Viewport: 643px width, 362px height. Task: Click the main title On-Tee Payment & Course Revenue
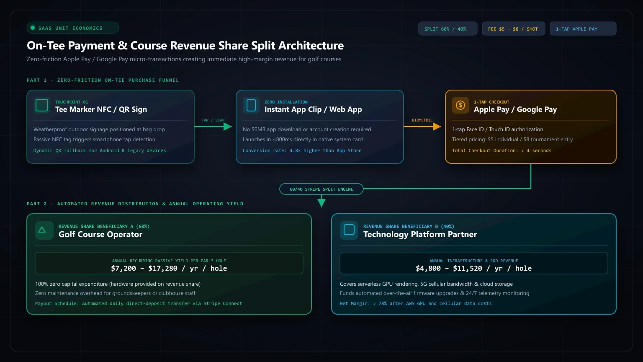coord(185,45)
